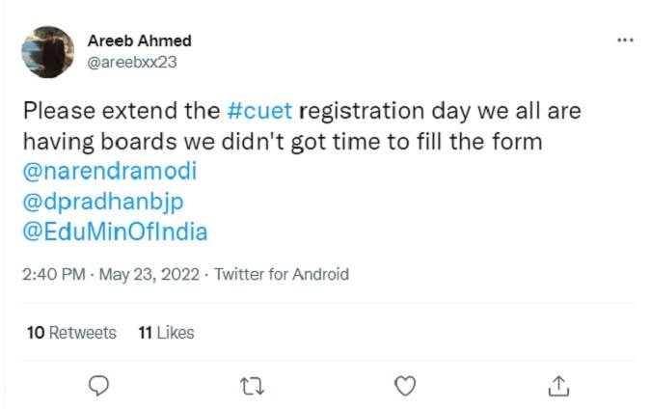Open the #cuet hashtag
Image resolution: width=651 pixels, height=409 pixels.
click(x=259, y=110)
